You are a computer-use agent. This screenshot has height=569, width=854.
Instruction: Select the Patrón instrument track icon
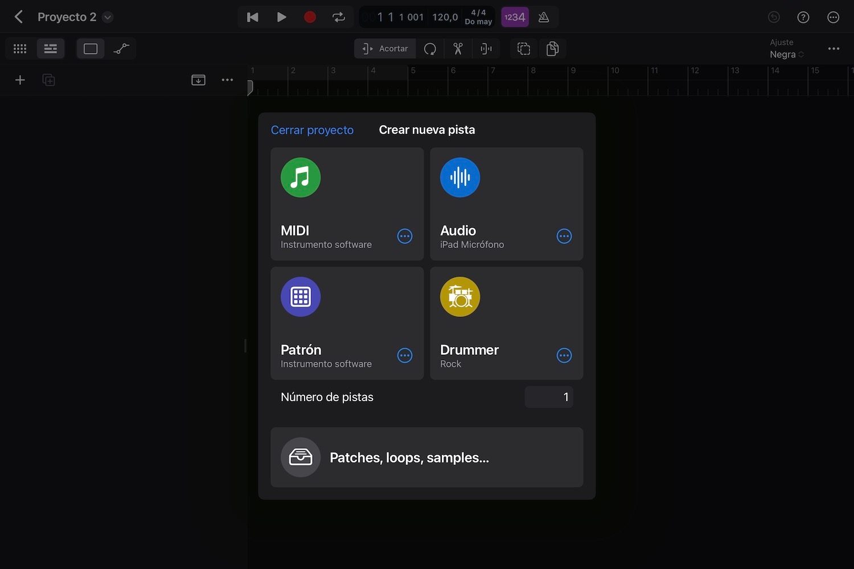[x=300, y=296]
